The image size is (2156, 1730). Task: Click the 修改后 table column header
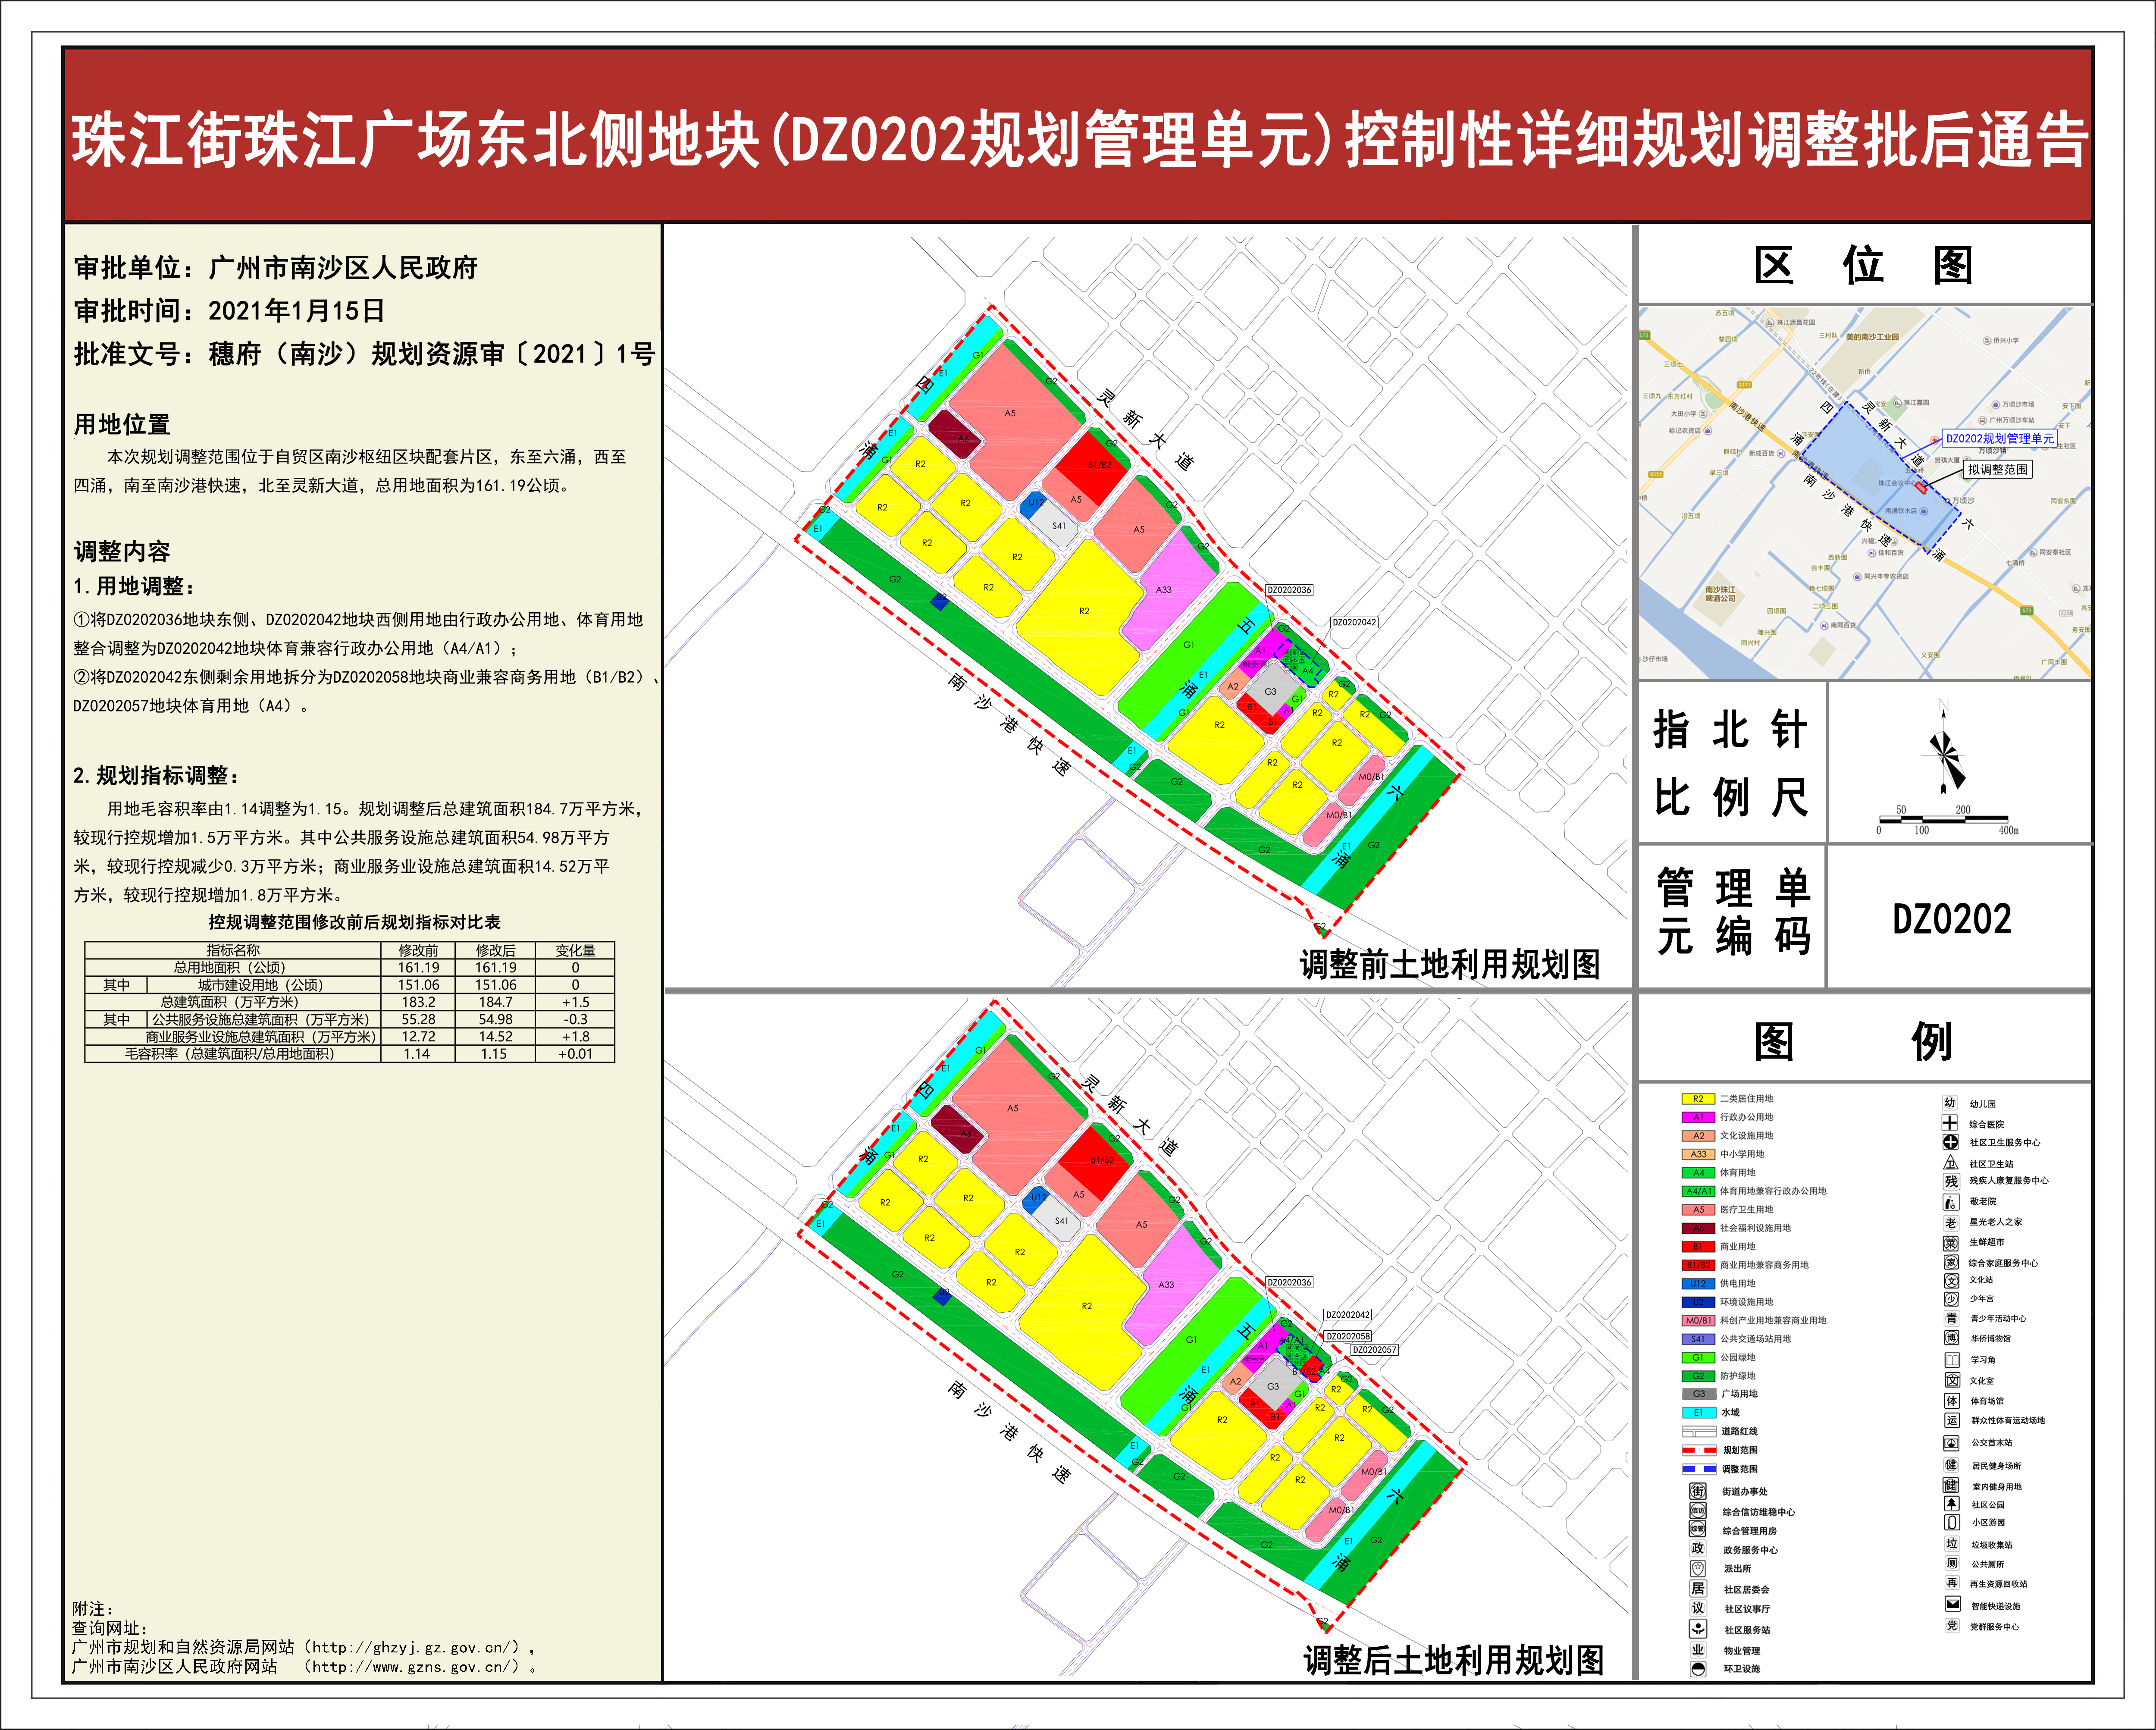[x=495, y=950]
